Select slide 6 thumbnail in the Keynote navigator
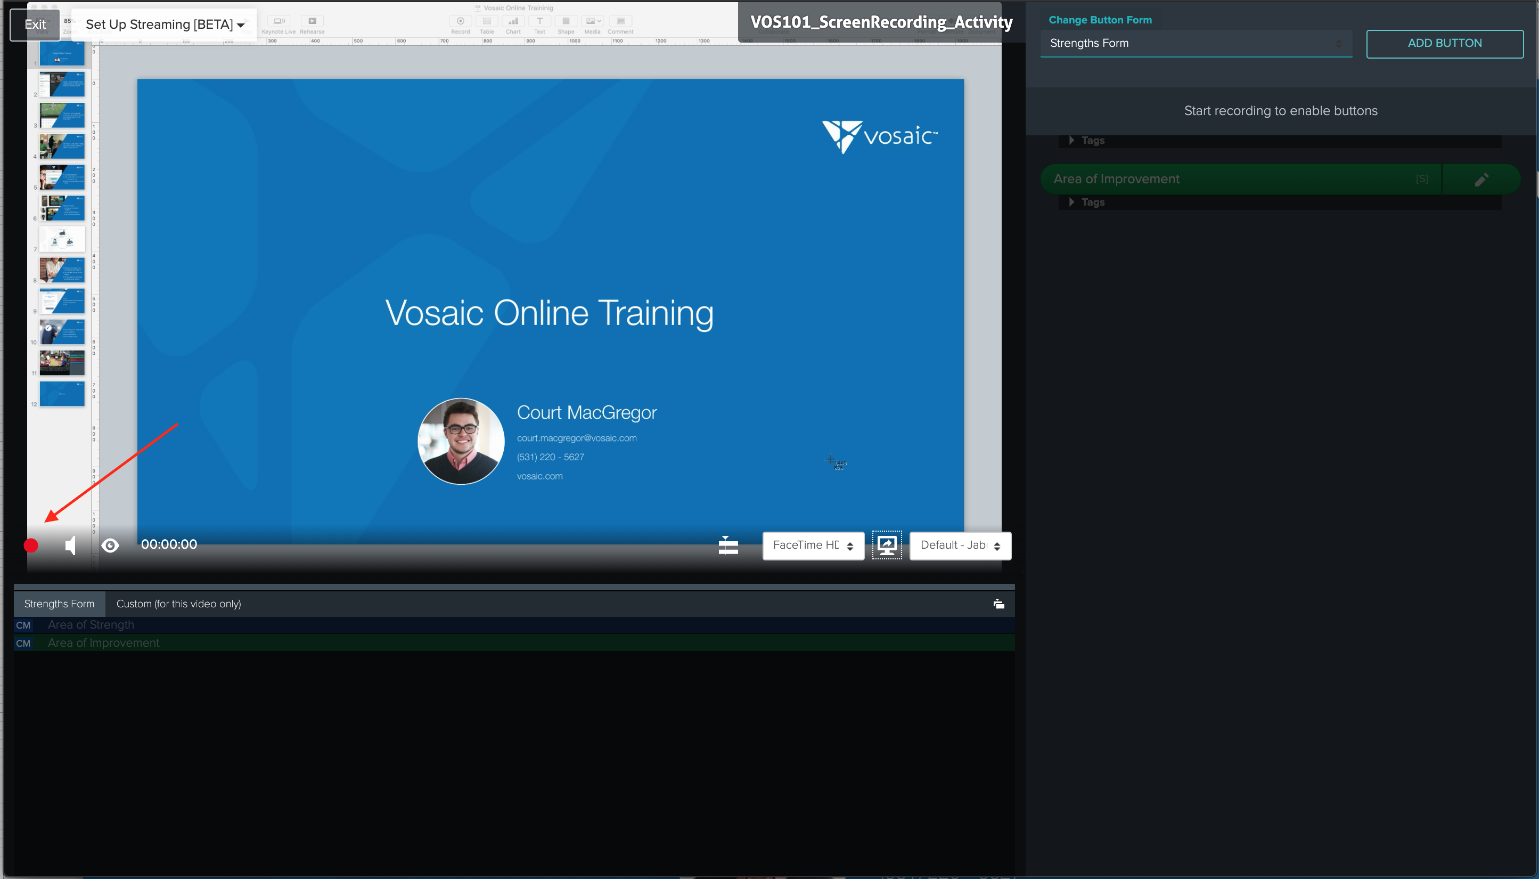Viewport: 1539px width, 879px height. [62, 208]
